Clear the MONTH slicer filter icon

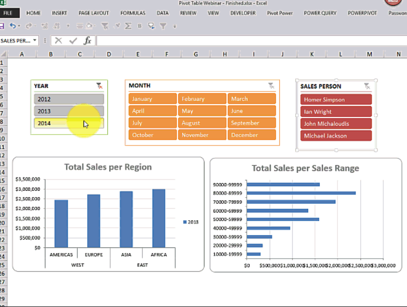pos(271,85)
